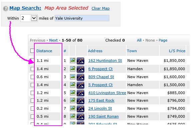The image size is (191, 128).
Task: Open listing 410 Livingston Street
Action: (107, 93)
